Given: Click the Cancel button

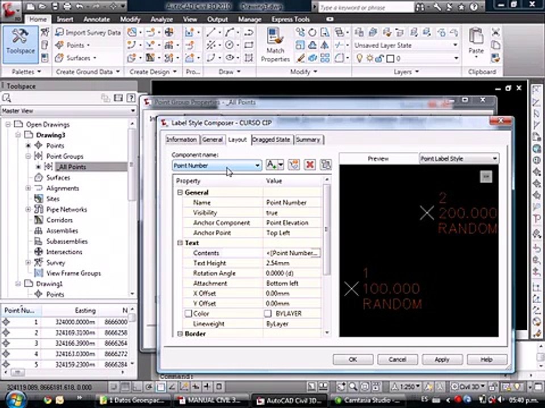Looking at the screenshot, I should coord(397,359).
